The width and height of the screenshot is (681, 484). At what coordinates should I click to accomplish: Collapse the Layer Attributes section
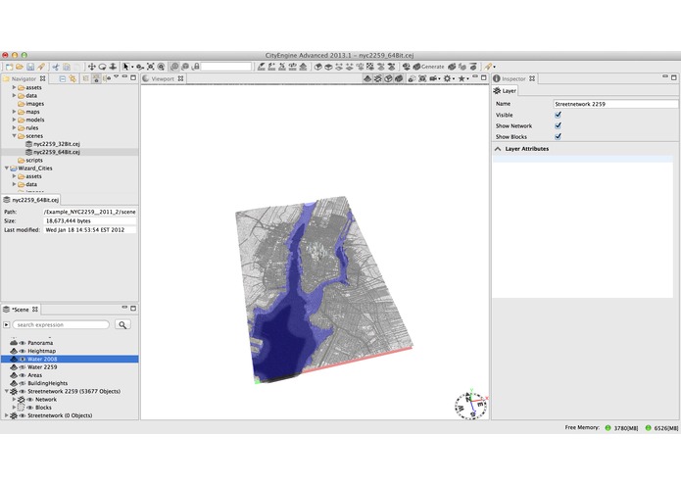[x=498, y=149]
